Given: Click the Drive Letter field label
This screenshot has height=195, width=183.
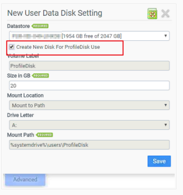Looking at the screenshot, I should 21,115.
